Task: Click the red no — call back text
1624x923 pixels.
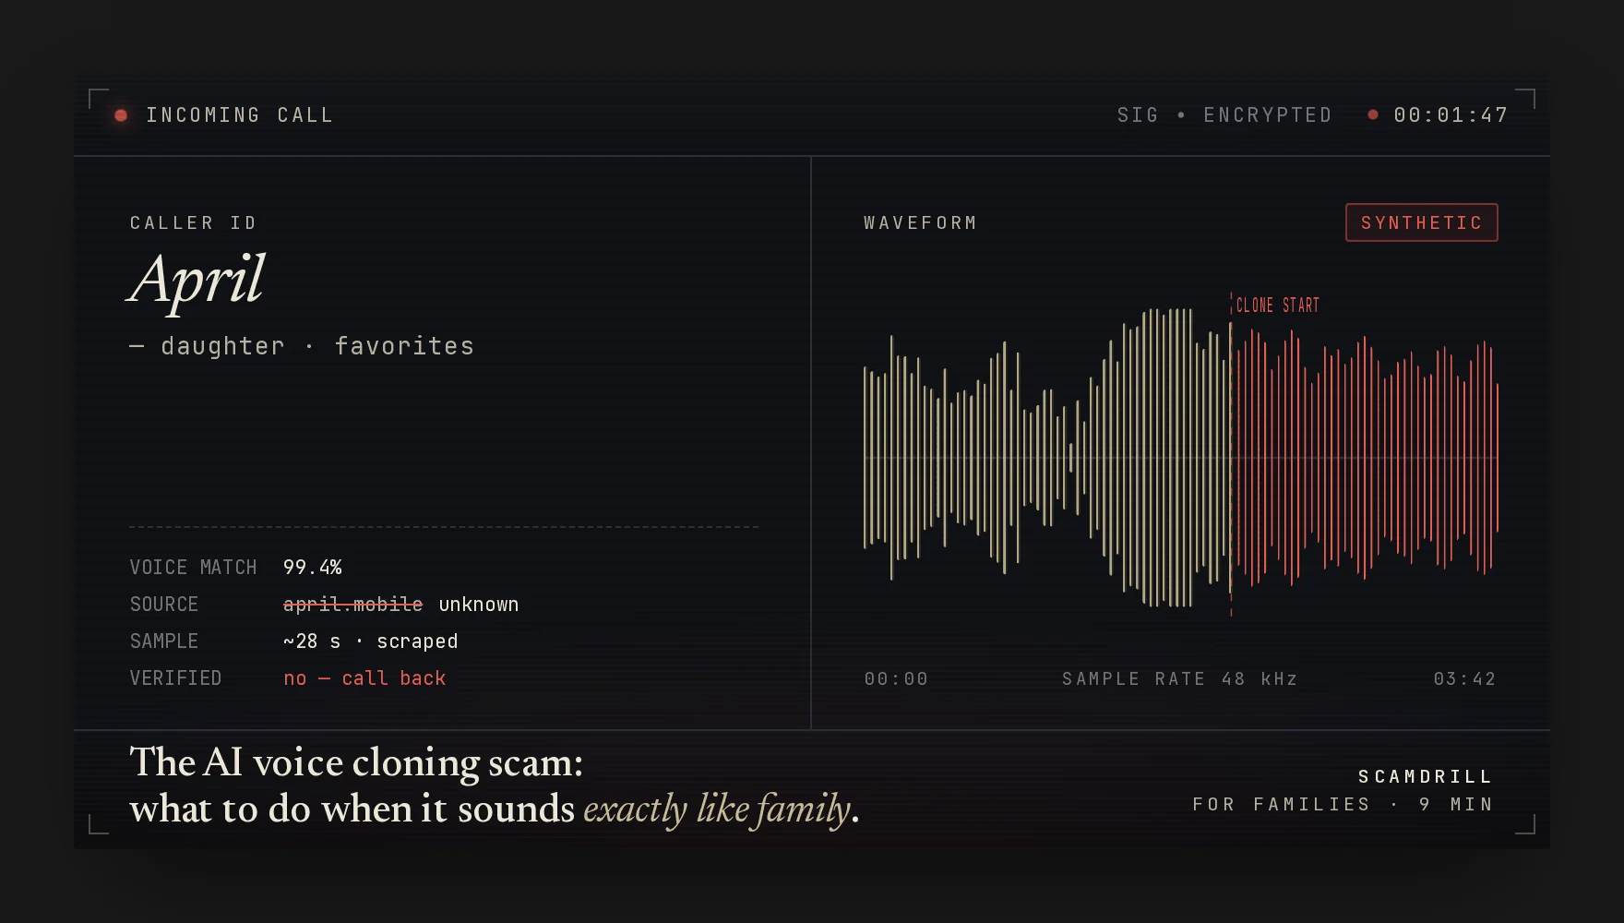Action: [x=364, y=678]
